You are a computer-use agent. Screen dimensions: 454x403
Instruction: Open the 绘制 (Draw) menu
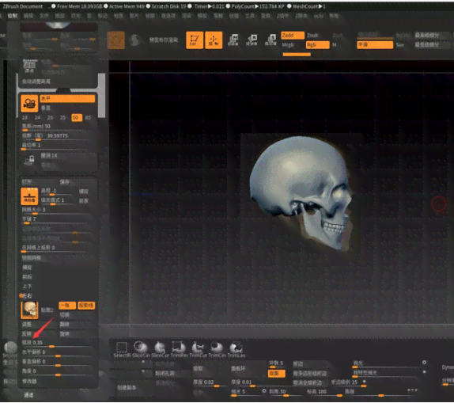point(13,16)
